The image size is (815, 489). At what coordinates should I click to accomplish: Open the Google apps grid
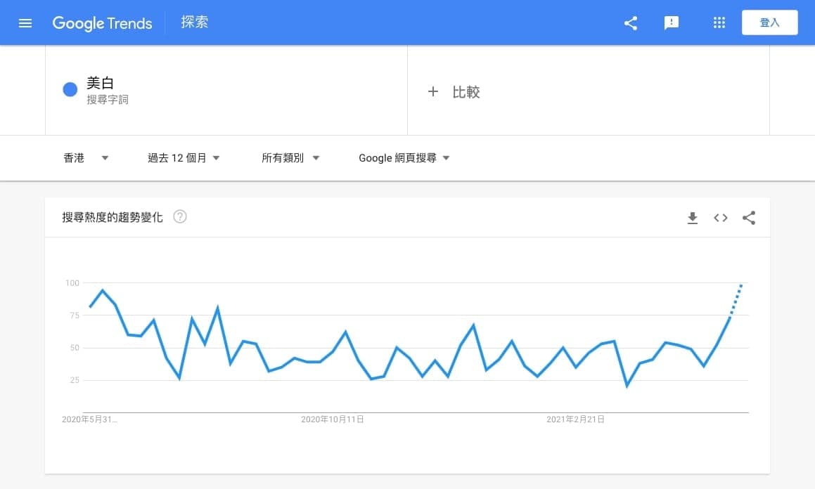pos(719,22)
